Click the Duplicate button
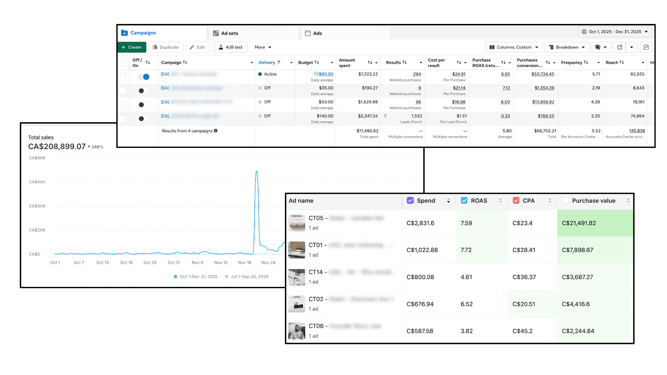 click(166, 47)
